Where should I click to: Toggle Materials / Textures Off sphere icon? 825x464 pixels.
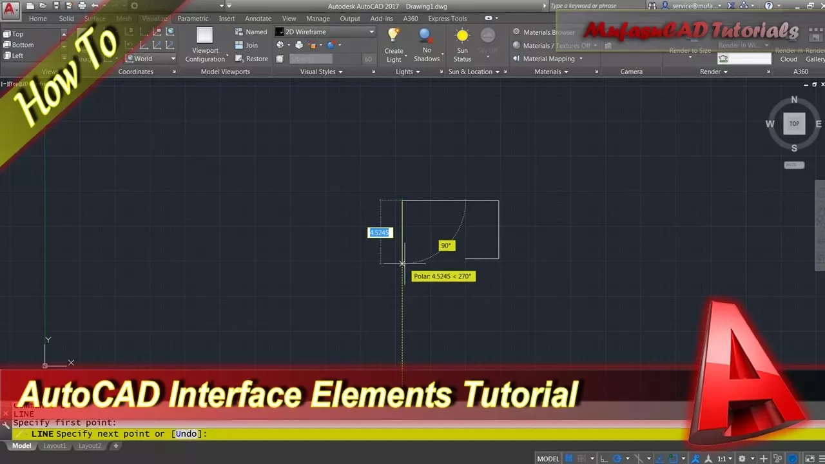pos(516,45)
